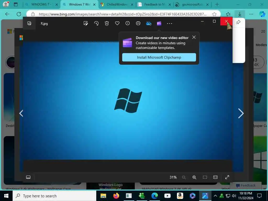Screen dimensions: 268x201
Task: Open Edge tab actions menu
Action: pyautogui.click(x=15, y=4)
